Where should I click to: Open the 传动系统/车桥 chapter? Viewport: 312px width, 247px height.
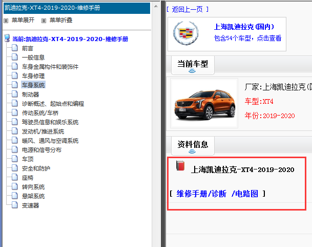[x=40, y=113]
